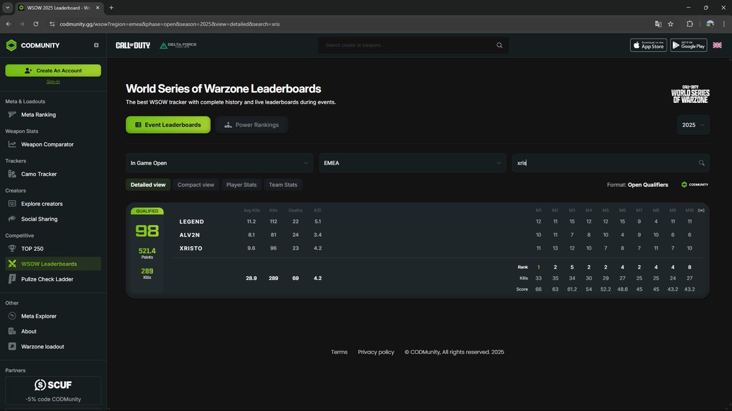The width and height of the screenshot is (732, 411).
Task: Open Meta Ranking from the sidebar
Action: (38, 114)
